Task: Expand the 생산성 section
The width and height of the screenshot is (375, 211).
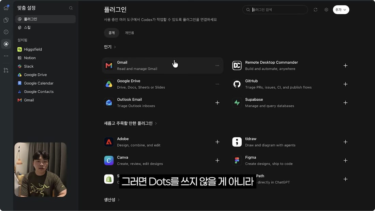Action: click(x=112, y=199)
